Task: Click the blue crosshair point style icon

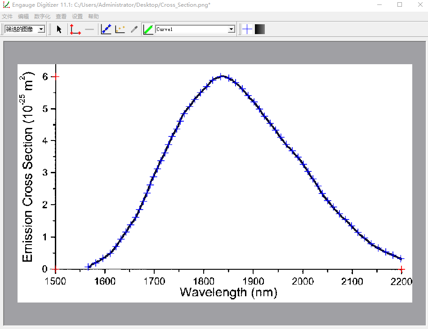Action: [247, 29]
